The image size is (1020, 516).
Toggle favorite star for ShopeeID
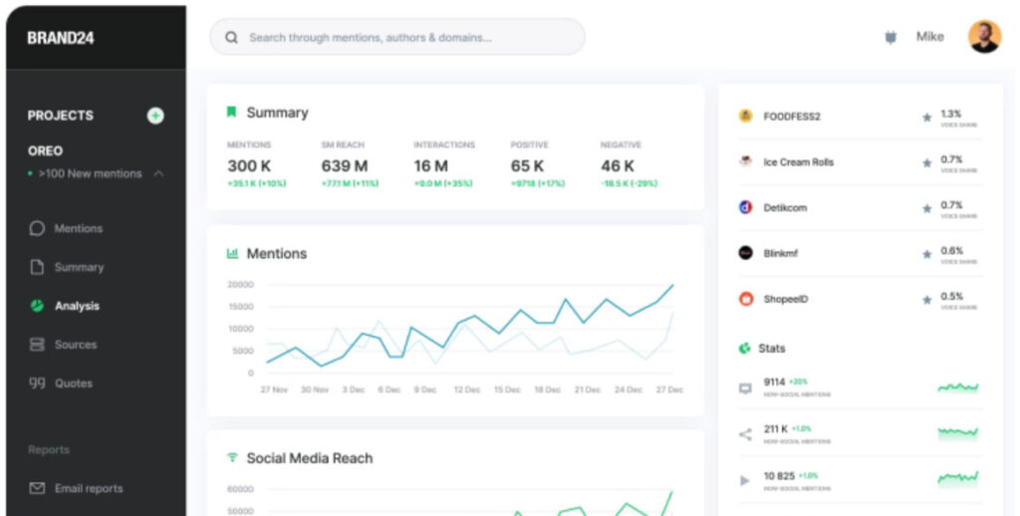[x=927, y=300]
